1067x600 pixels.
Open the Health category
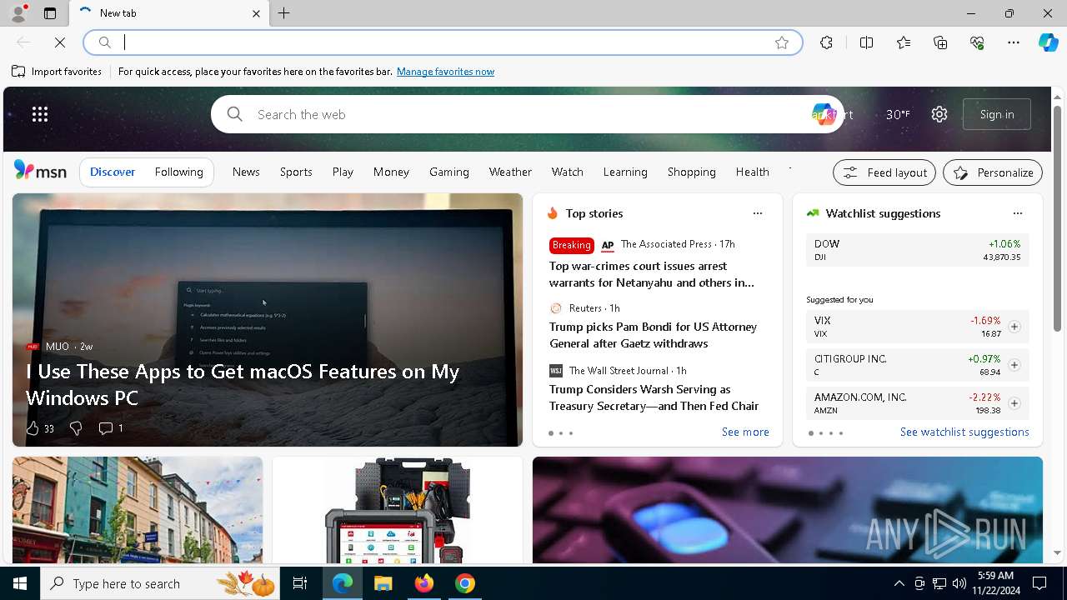pos(752,172)
